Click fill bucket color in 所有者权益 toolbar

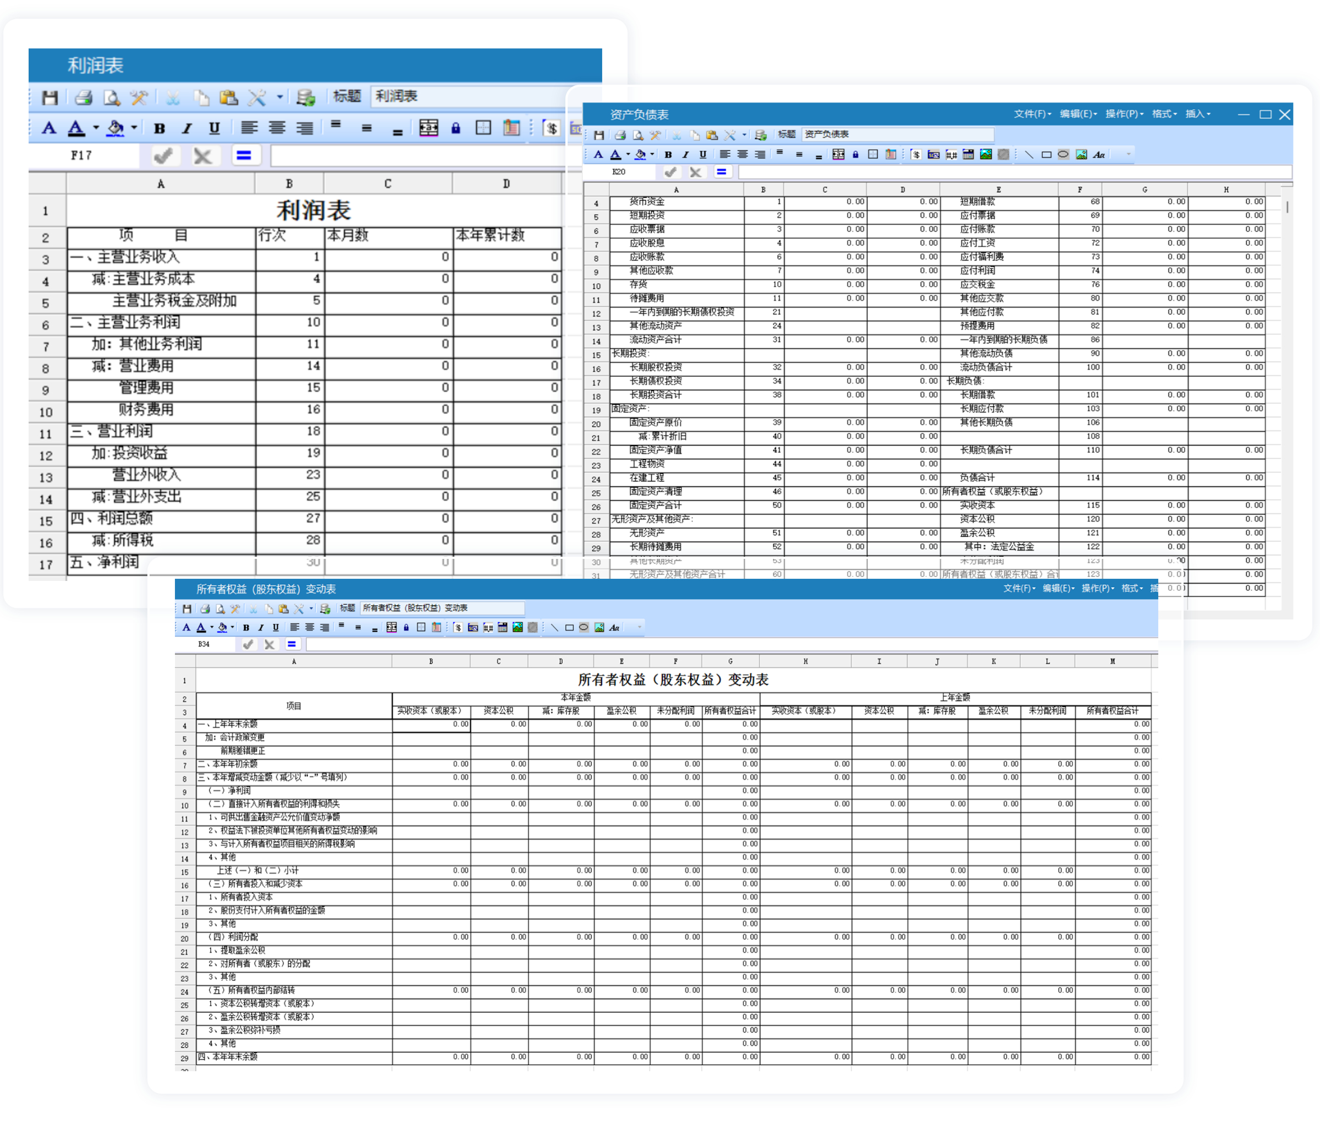pyautogui.click(x=222, y=628)
